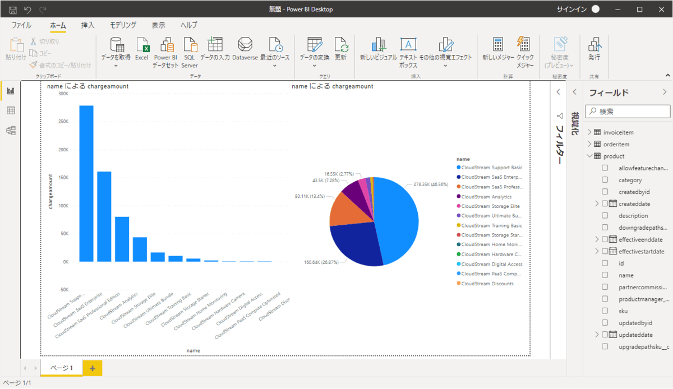
Task: Switch to the data table view icon
Action: 11,110
